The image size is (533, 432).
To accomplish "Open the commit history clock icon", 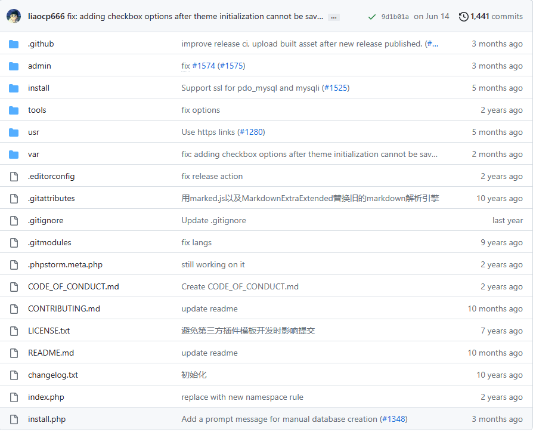I will click(x=464, y=16).
